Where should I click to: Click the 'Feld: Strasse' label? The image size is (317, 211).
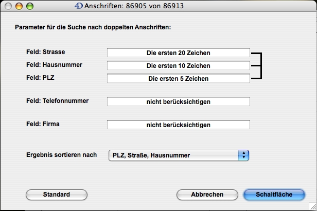(46, 52)
